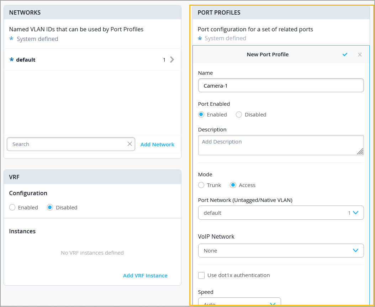
Task: Click the port profile Name field
Action: point(281,85)
